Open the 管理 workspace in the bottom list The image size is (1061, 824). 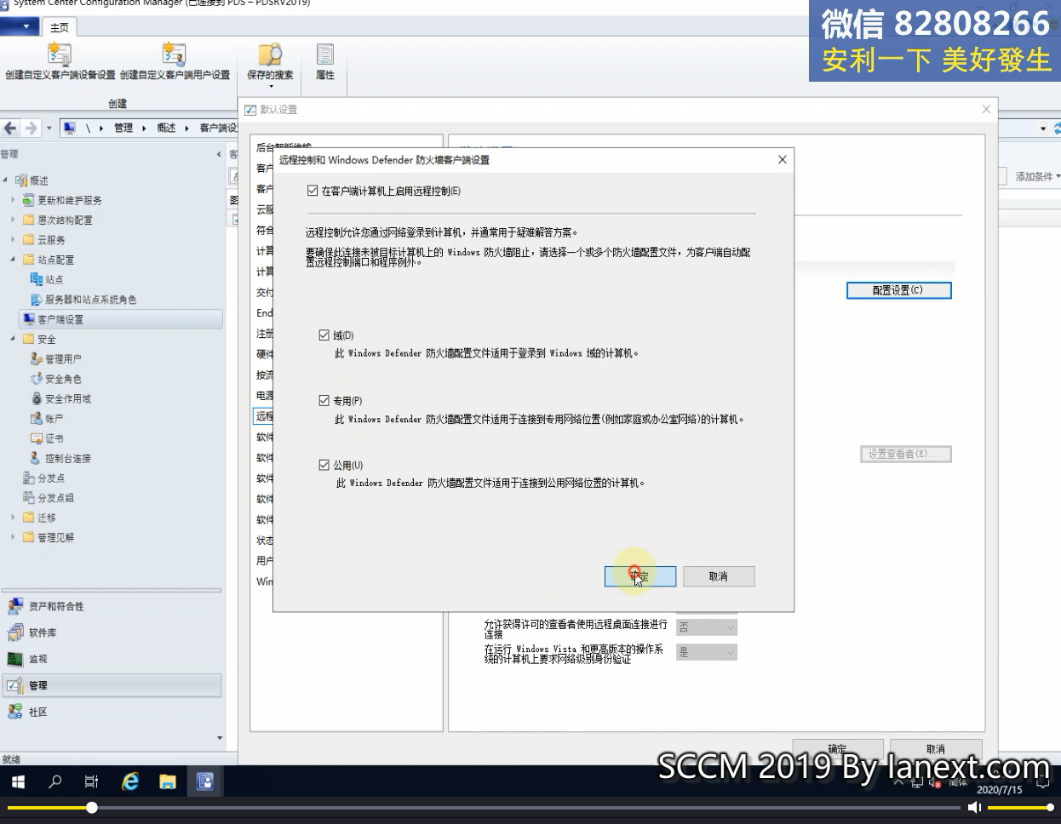(x=112, y=685)
